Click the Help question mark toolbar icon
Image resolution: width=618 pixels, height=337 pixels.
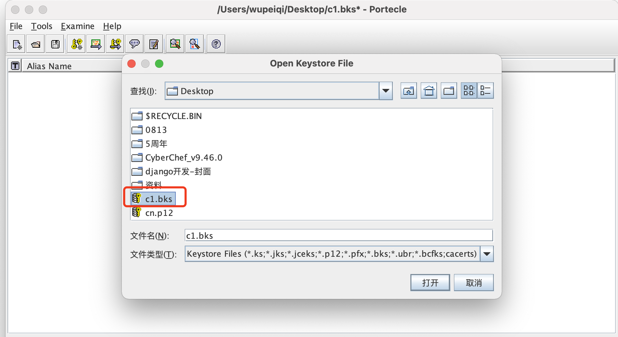click(216, 44)
